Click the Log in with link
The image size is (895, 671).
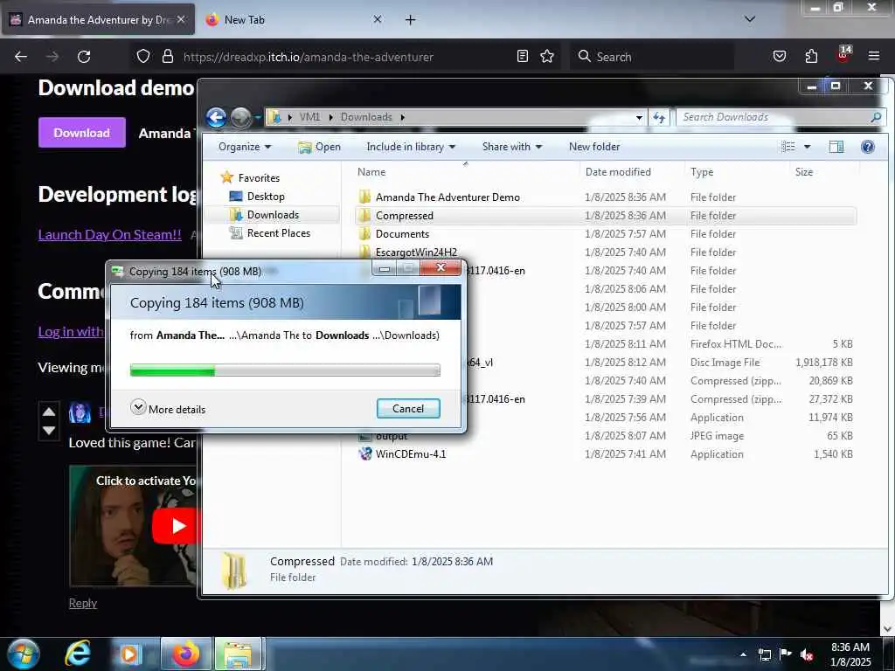(x=71, y=331)
